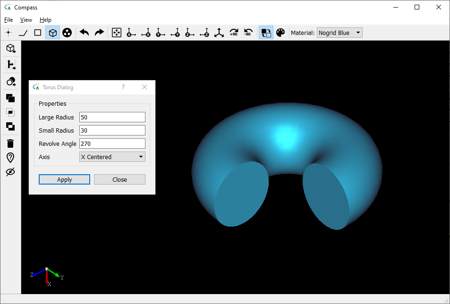Click the fit-all view icon

click(116, 33)
